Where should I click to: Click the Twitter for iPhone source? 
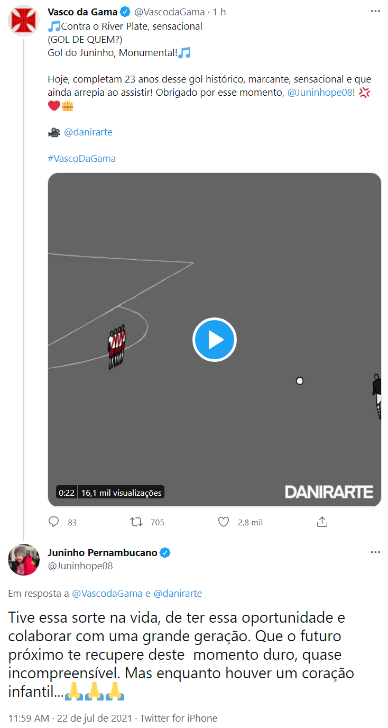click(179, 718)
